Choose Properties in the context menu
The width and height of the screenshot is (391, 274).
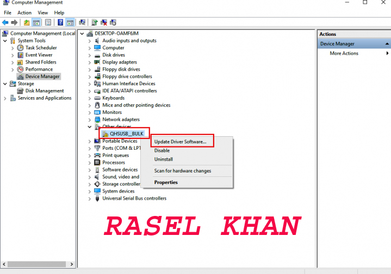[187, 182]
